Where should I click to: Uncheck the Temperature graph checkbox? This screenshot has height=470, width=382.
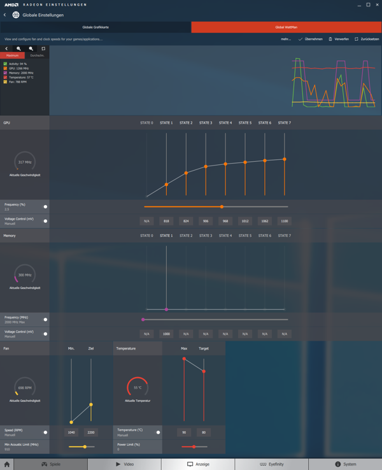click(x=5, y=77)
